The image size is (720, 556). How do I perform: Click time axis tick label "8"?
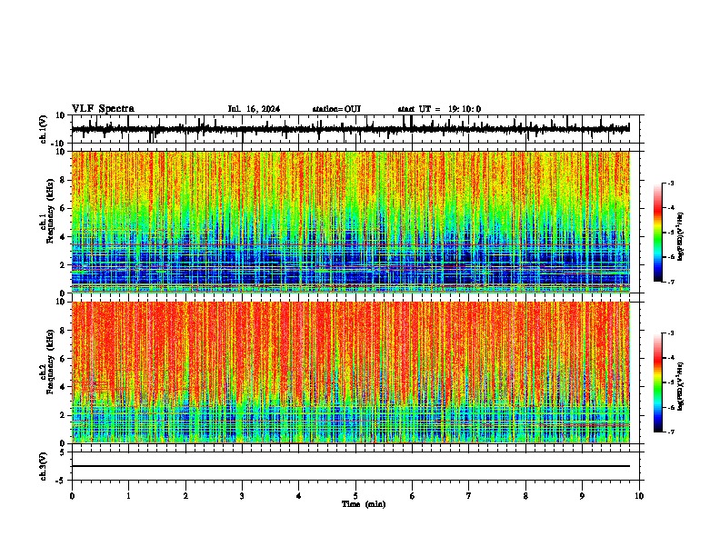pyautogui.click(x=525, y=496)
